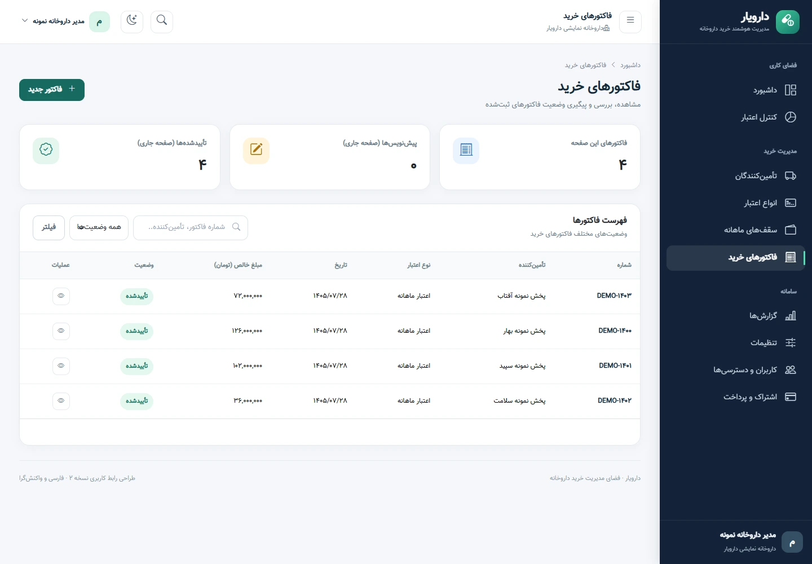Click the داشبورد sidebar icon
Screen dimensions: 812x564
pyautogui.click(x=791, y=90)
